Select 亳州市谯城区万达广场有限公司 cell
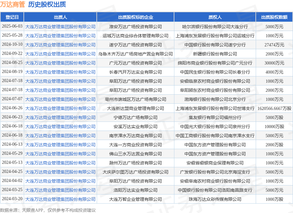 pyautogui.click(x=136, y=99)
